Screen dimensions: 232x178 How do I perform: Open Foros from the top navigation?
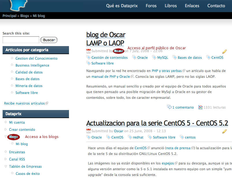(x=151, y=5)
